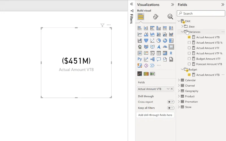Choose the Pie chart visual
Viewport: 226px width, 141px height.
pyautogui.click(x=159, y=41)
